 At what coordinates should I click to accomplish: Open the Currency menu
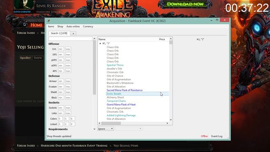tap(88, 27)
